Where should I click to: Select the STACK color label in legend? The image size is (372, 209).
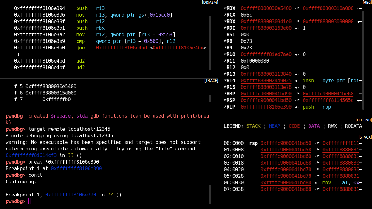point(253,126)
